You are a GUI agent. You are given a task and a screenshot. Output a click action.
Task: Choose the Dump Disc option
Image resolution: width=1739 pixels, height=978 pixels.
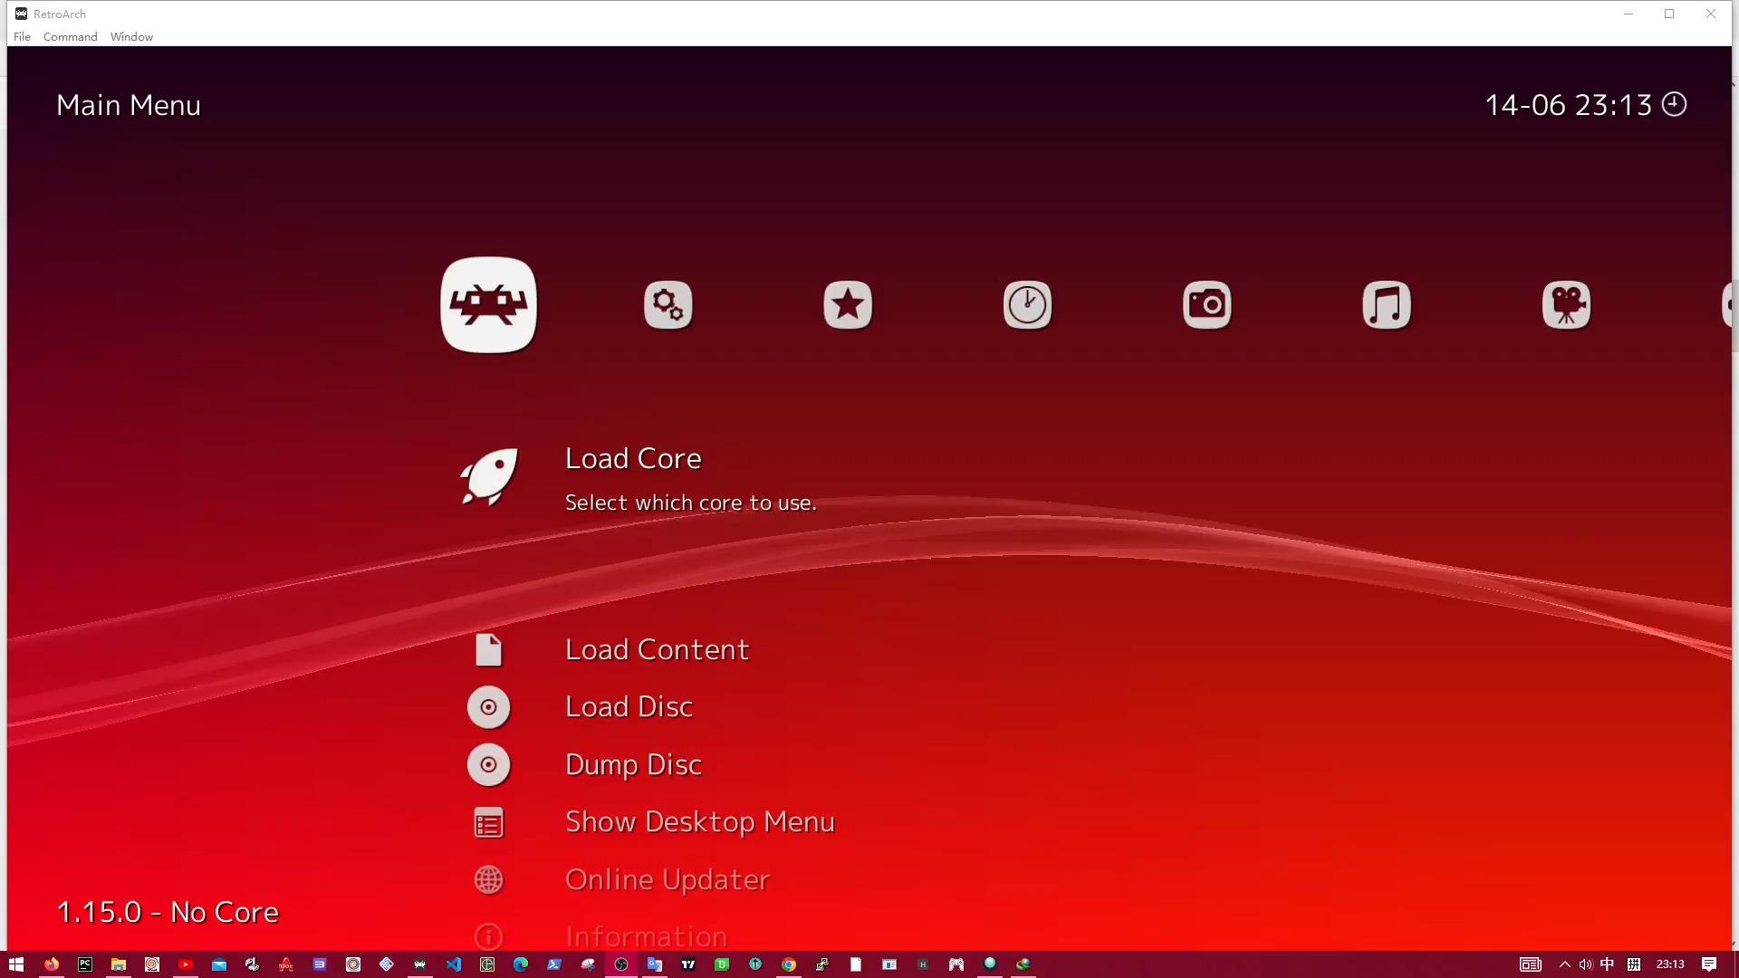coord(633,765)
